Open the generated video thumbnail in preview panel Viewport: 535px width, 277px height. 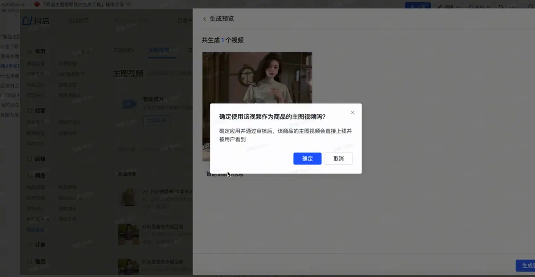(x=257, y=107)
